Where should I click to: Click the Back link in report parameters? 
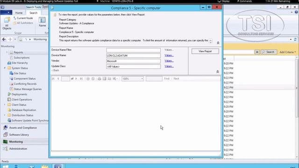[55, 70]
